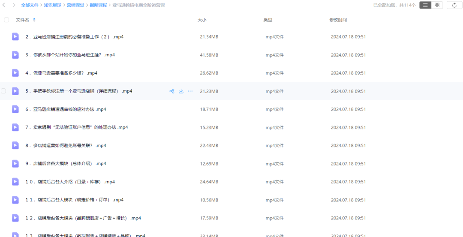Viewport: 463px width, 237px height.
Task: Open 3．你该从哪个站开始你的亚马逊生涯 file
Action: pyautogui.click(x=70, y=55)
